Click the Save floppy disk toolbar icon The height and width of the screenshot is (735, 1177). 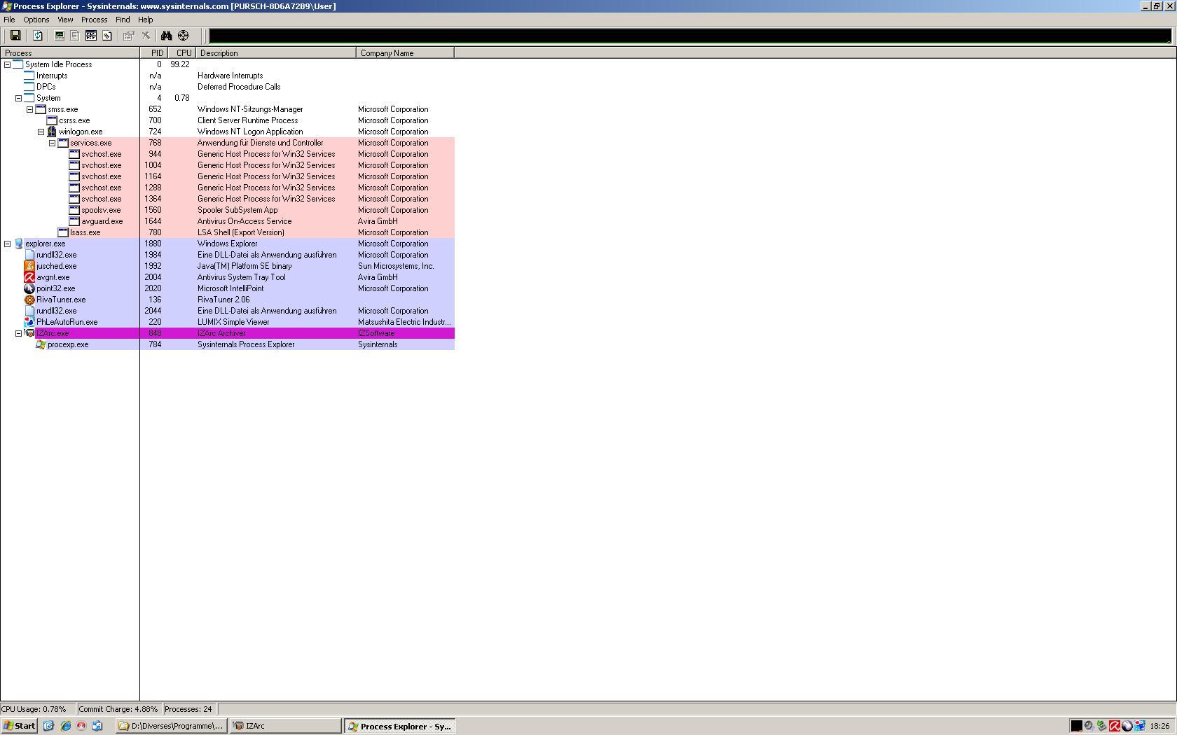(x=15, y=36)
